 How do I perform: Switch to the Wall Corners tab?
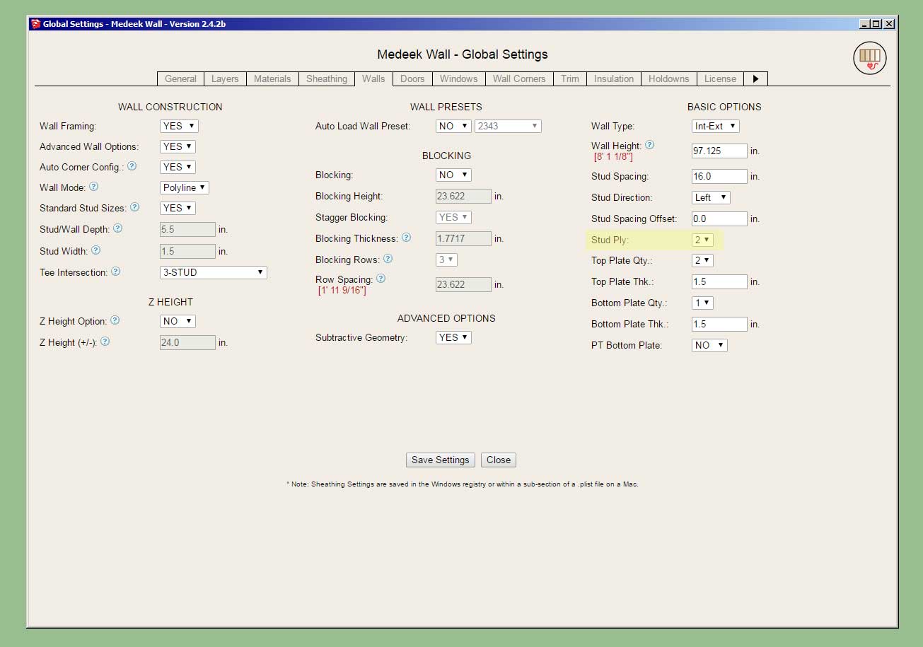(x=519, y=78)
